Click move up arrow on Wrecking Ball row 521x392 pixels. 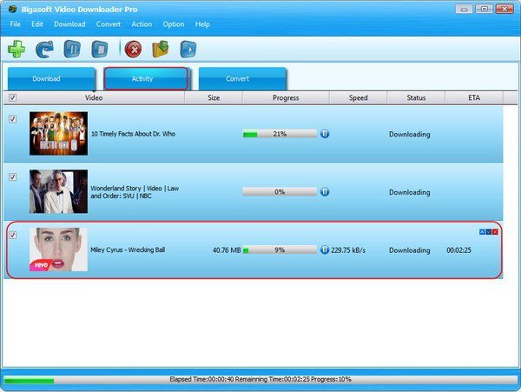click(482, 232)
